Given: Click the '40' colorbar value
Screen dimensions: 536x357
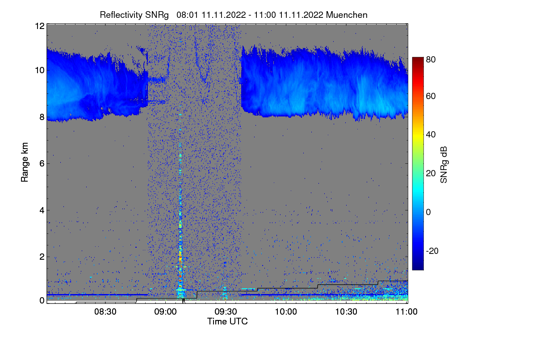Looking at the screenshot, I should click(431, 135).
